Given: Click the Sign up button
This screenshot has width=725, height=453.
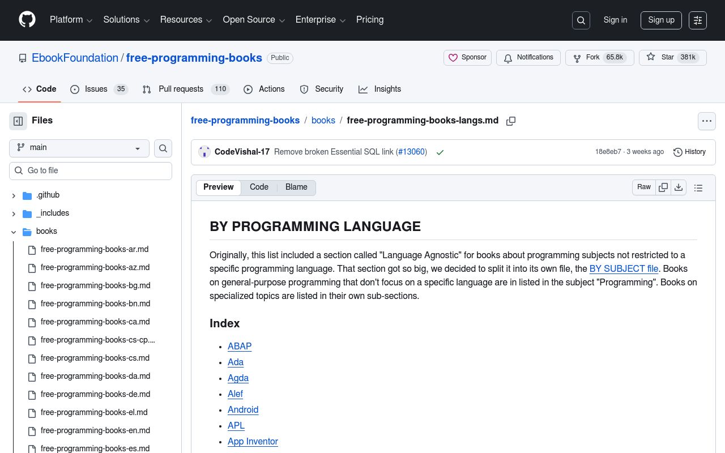Looking at the screenshot, I should point(661,20).
